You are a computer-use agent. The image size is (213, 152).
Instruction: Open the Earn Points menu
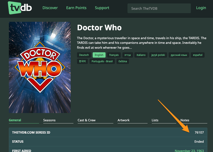(76, 8)
